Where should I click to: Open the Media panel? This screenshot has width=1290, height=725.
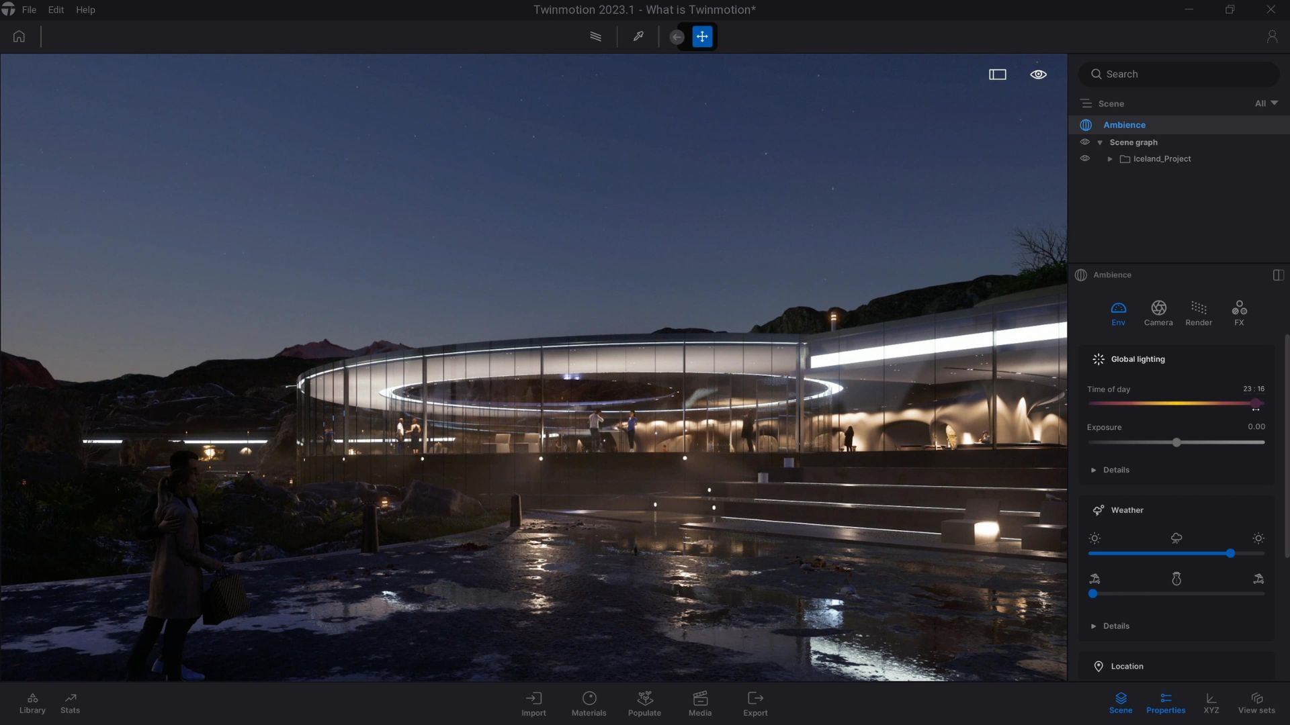click(699, 703)
